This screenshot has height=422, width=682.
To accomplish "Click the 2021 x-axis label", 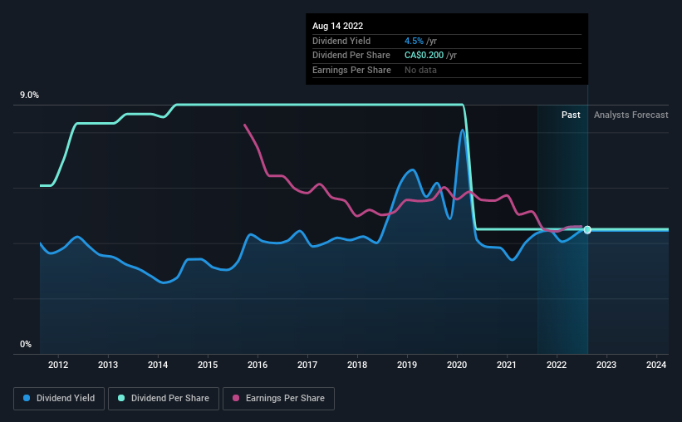I will click(x=506, y=365).
